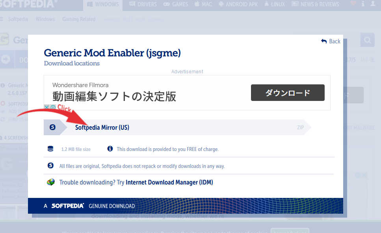Screen dimensions: 381x233
Task: Open the ad info icon
Action: (x=53, y=107)
